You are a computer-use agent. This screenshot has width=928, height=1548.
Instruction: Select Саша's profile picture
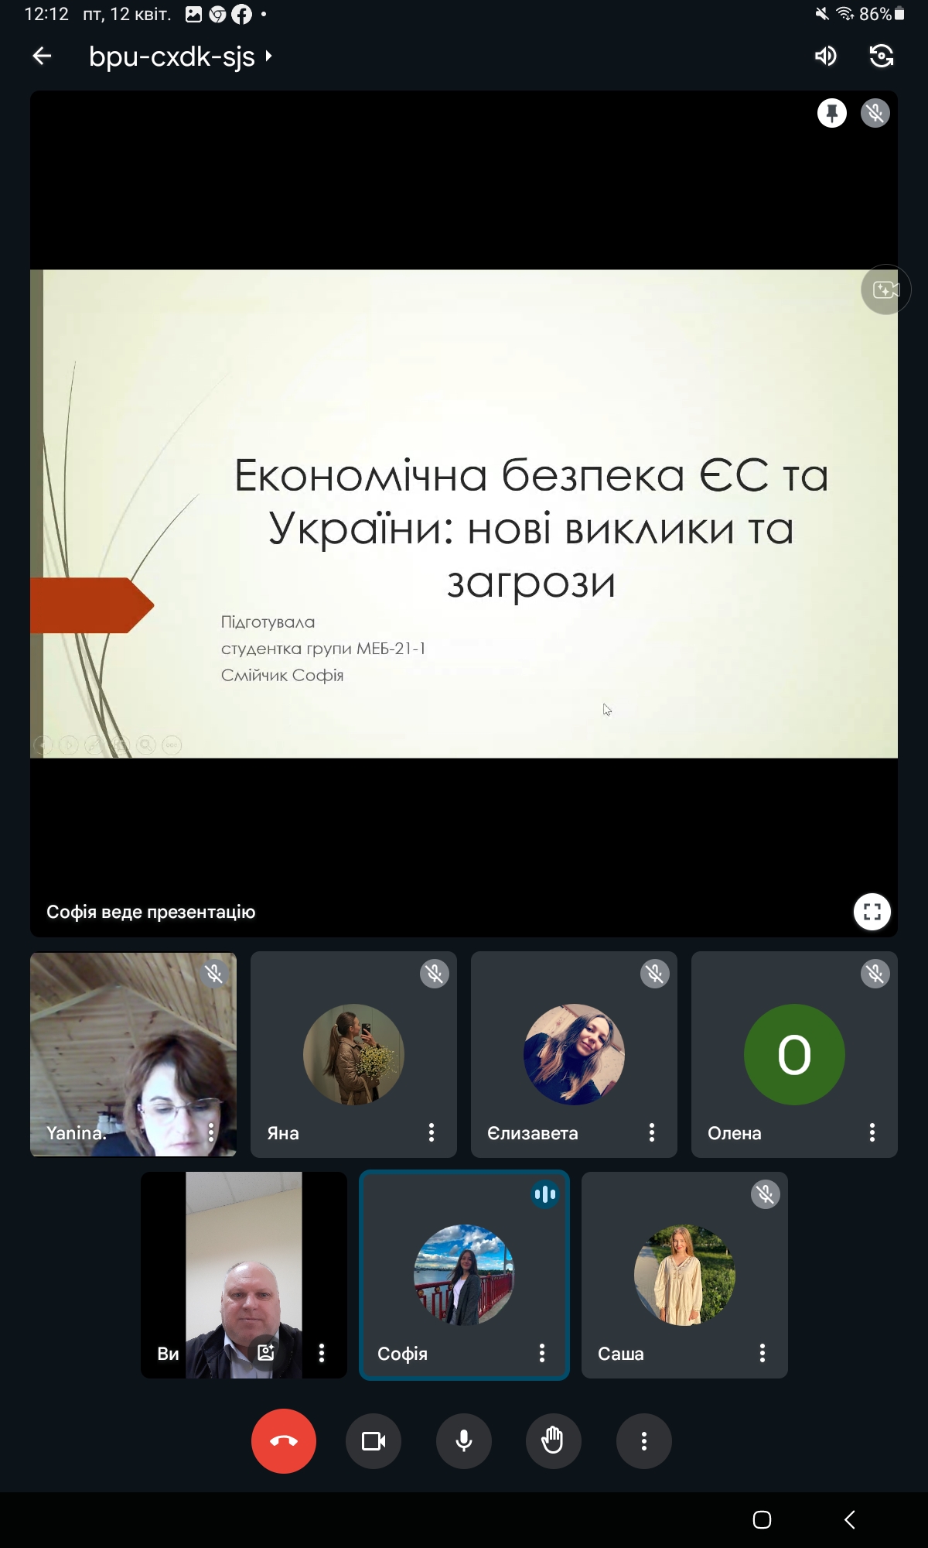click(684, 1275)
